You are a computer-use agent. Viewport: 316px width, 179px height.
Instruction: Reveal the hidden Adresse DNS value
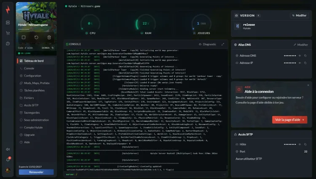point(300,56)
